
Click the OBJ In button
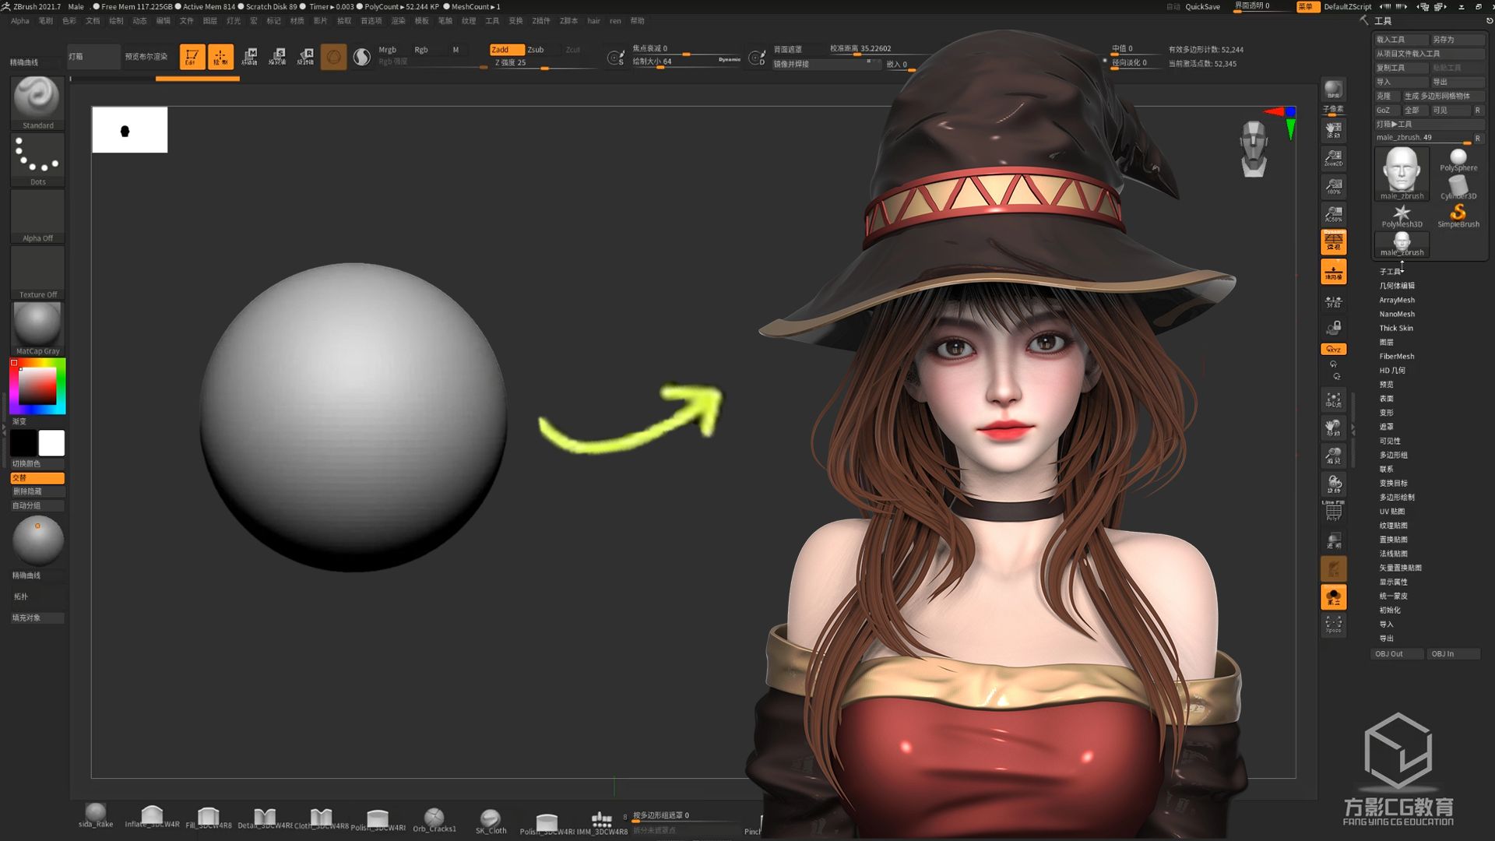click(x=1453, y=654)
